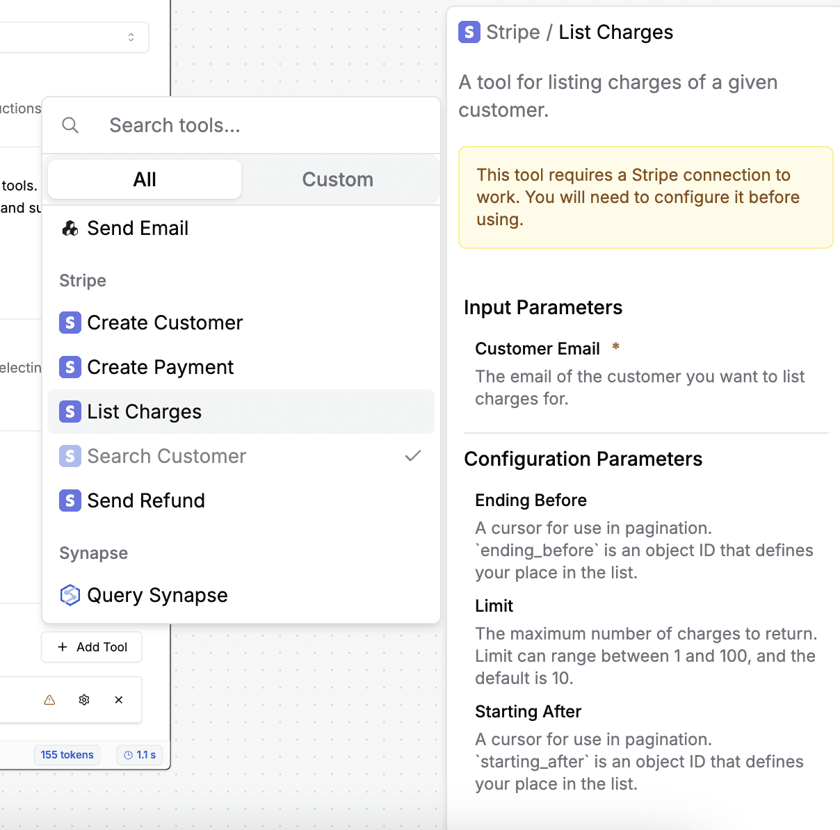This screenshot has height=830, width=840.
Task: Click the Limit parameter label
Action: (494, 606)
